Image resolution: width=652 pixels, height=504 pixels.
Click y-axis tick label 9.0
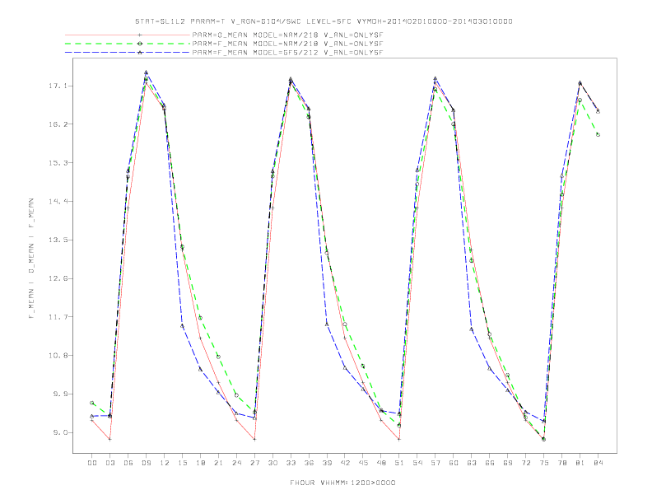[x=59, y=432]
